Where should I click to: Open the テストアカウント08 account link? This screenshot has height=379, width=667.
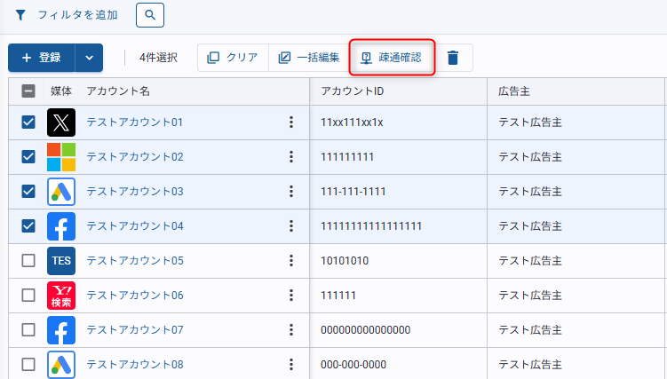135,365
